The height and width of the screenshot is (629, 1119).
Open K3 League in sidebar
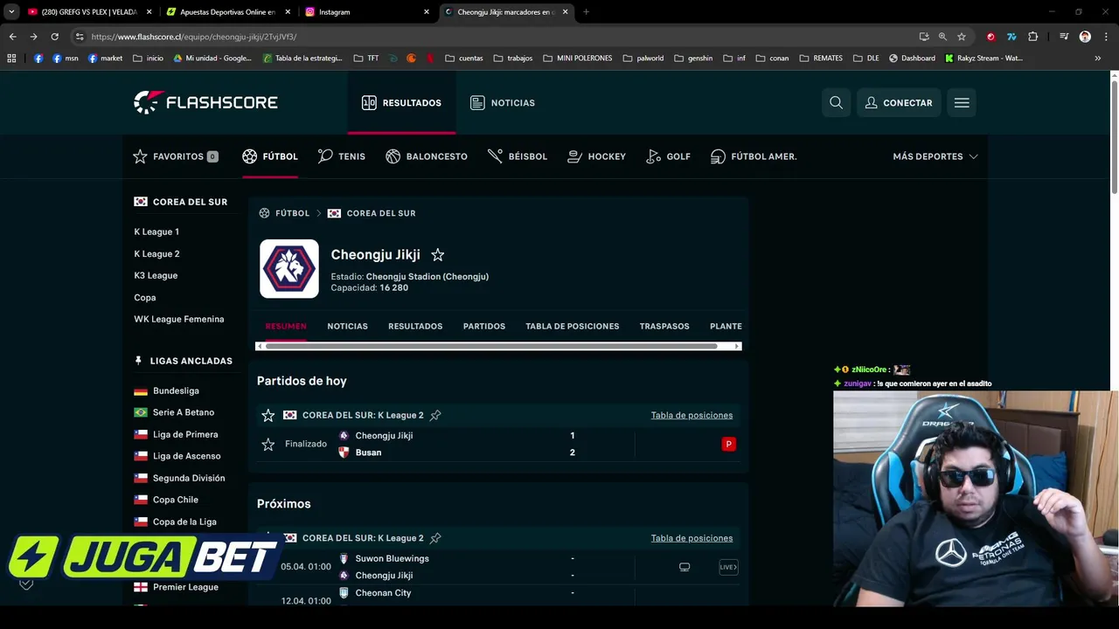point(156,275)
